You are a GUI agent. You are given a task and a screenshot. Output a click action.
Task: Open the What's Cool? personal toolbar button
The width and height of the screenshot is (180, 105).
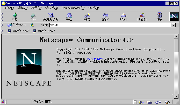pyautogui.click(x=44, y=31)
